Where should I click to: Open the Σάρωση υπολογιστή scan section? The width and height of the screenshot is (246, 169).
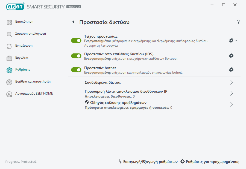[x=30, y=34]
